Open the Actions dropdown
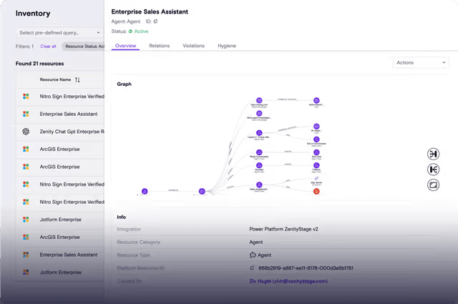458x304 pixels. coord(421,63)
